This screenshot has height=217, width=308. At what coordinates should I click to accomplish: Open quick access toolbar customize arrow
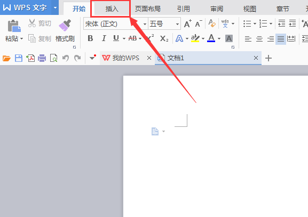pos(92,58)
